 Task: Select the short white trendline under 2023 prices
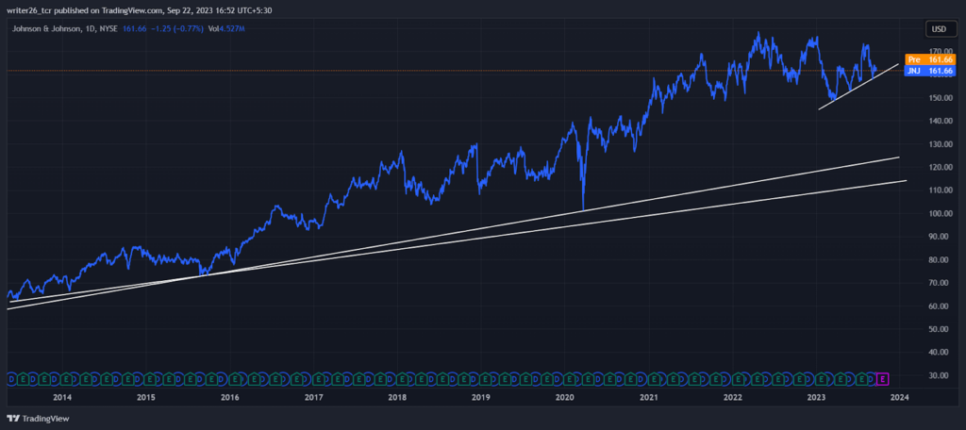click(858, 87)
